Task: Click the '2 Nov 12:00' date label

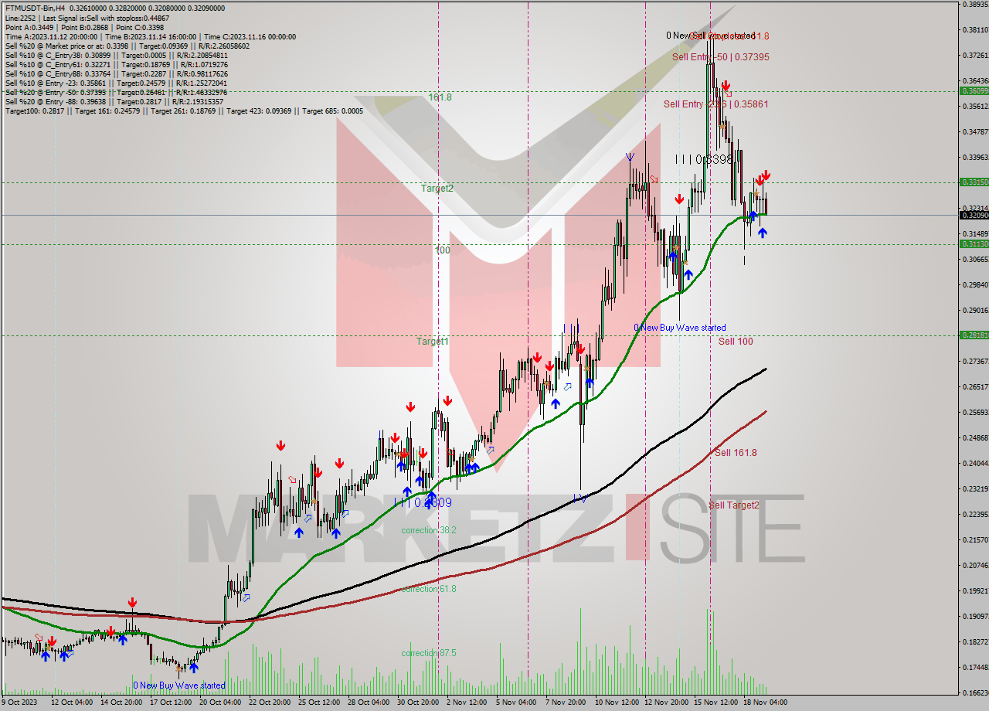Action: (x=467, y=702)
